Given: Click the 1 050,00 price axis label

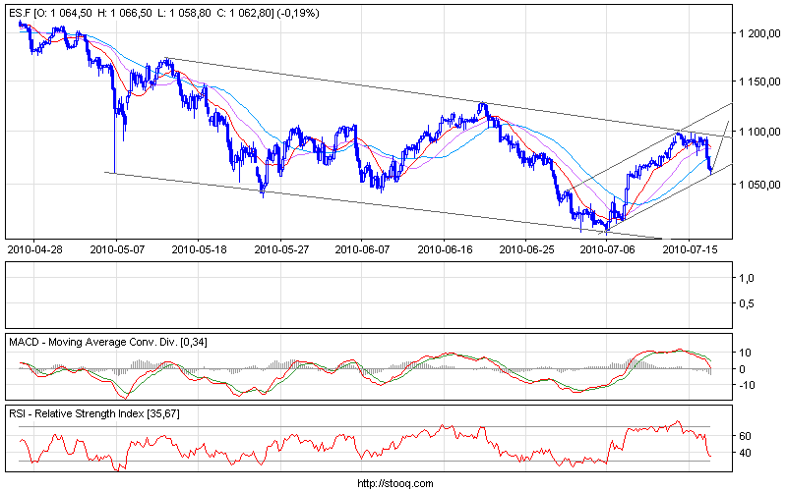Looking at the screenshot, I should coord(759,185).
